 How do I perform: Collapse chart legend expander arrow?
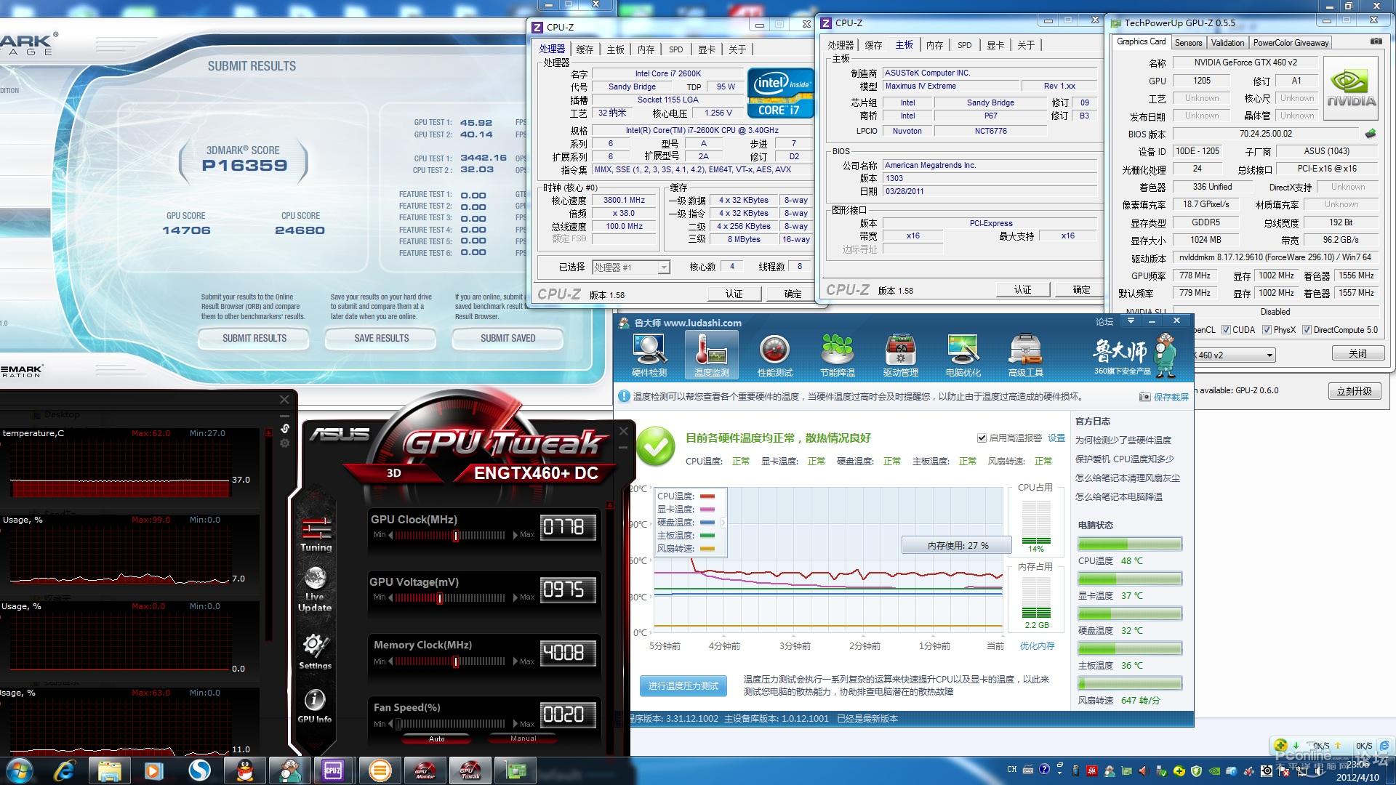(723, 523)
